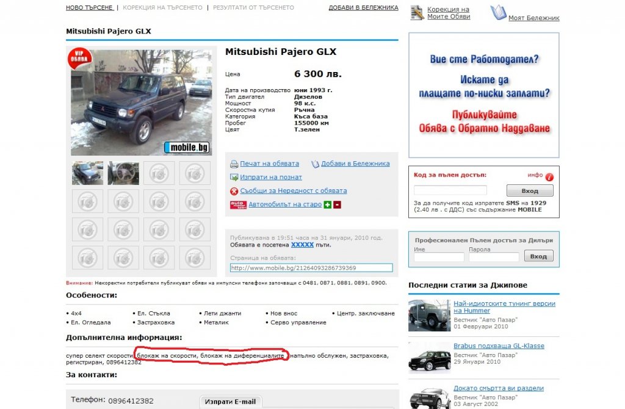Viewport: 625px width, 409px height.
Task: Click Вход button for full access code
Action: coord(530,190)
